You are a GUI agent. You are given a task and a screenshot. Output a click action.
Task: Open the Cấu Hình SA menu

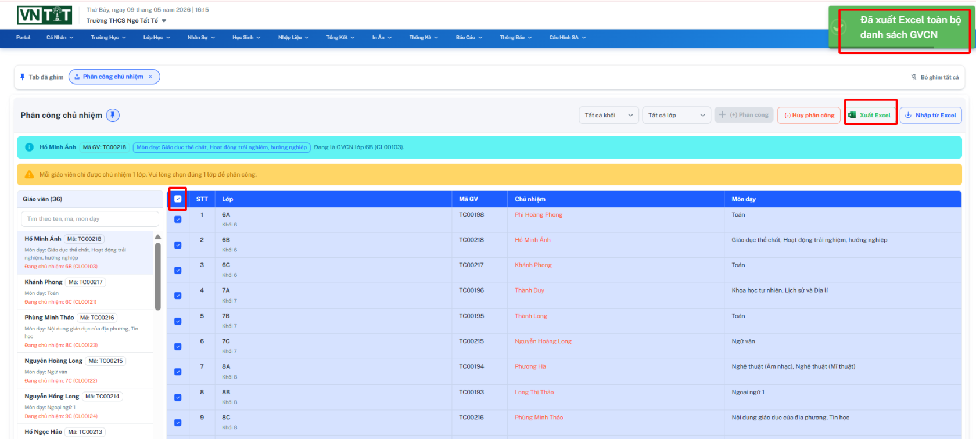(x=568, y=37)
